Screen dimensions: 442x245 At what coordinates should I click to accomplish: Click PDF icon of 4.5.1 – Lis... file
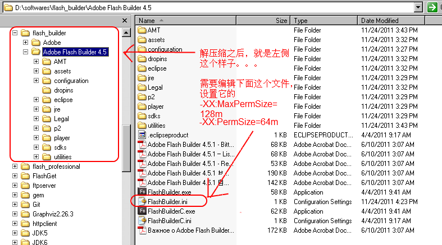coord(142,154)
